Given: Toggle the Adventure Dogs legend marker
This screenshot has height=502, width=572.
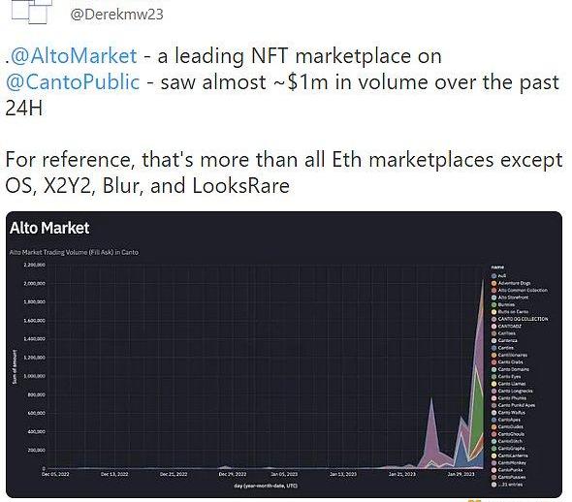Looking at the screenshot, I should tap(493, 283).
